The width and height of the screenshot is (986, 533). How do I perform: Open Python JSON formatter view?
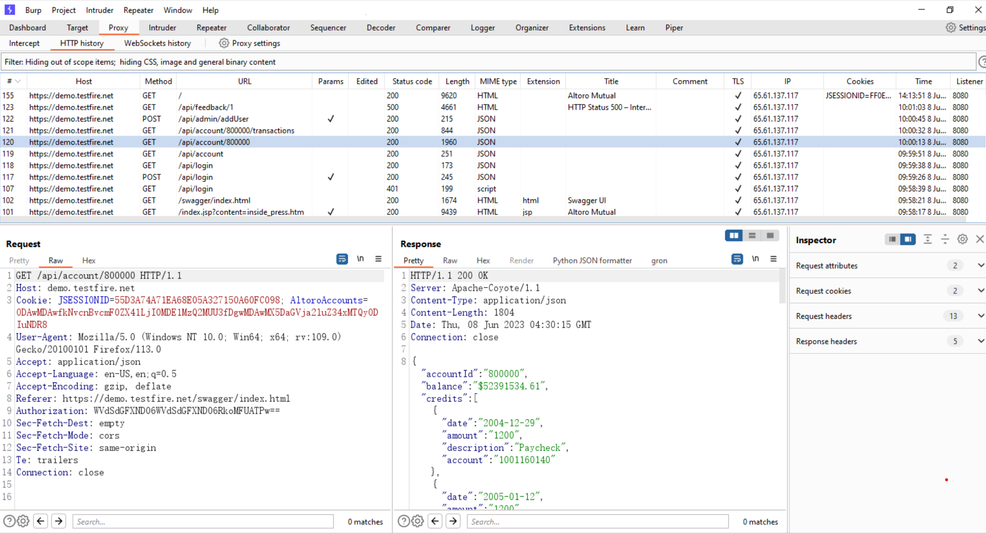tap(591, 260)
